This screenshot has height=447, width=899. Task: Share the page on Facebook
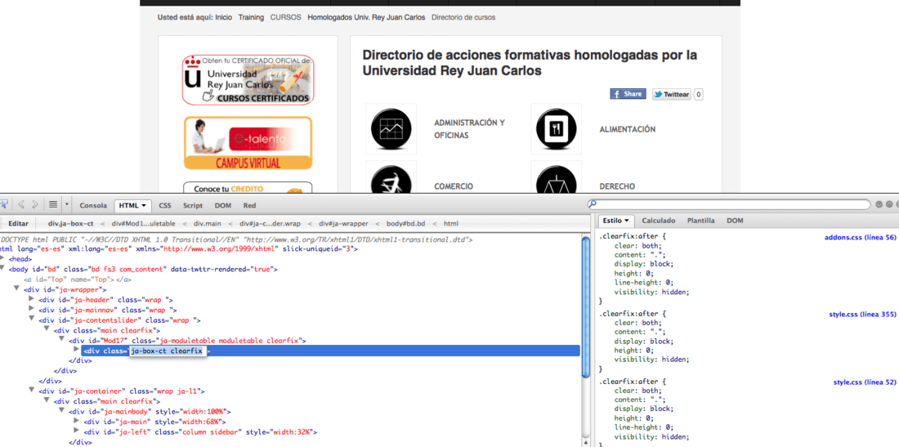pos(628,94)
